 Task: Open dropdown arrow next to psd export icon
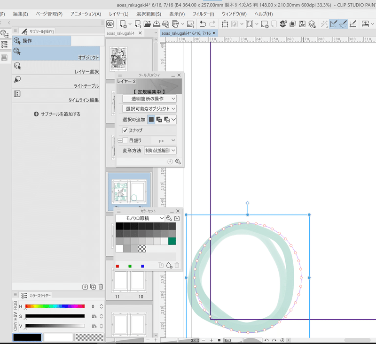[183, 24]
